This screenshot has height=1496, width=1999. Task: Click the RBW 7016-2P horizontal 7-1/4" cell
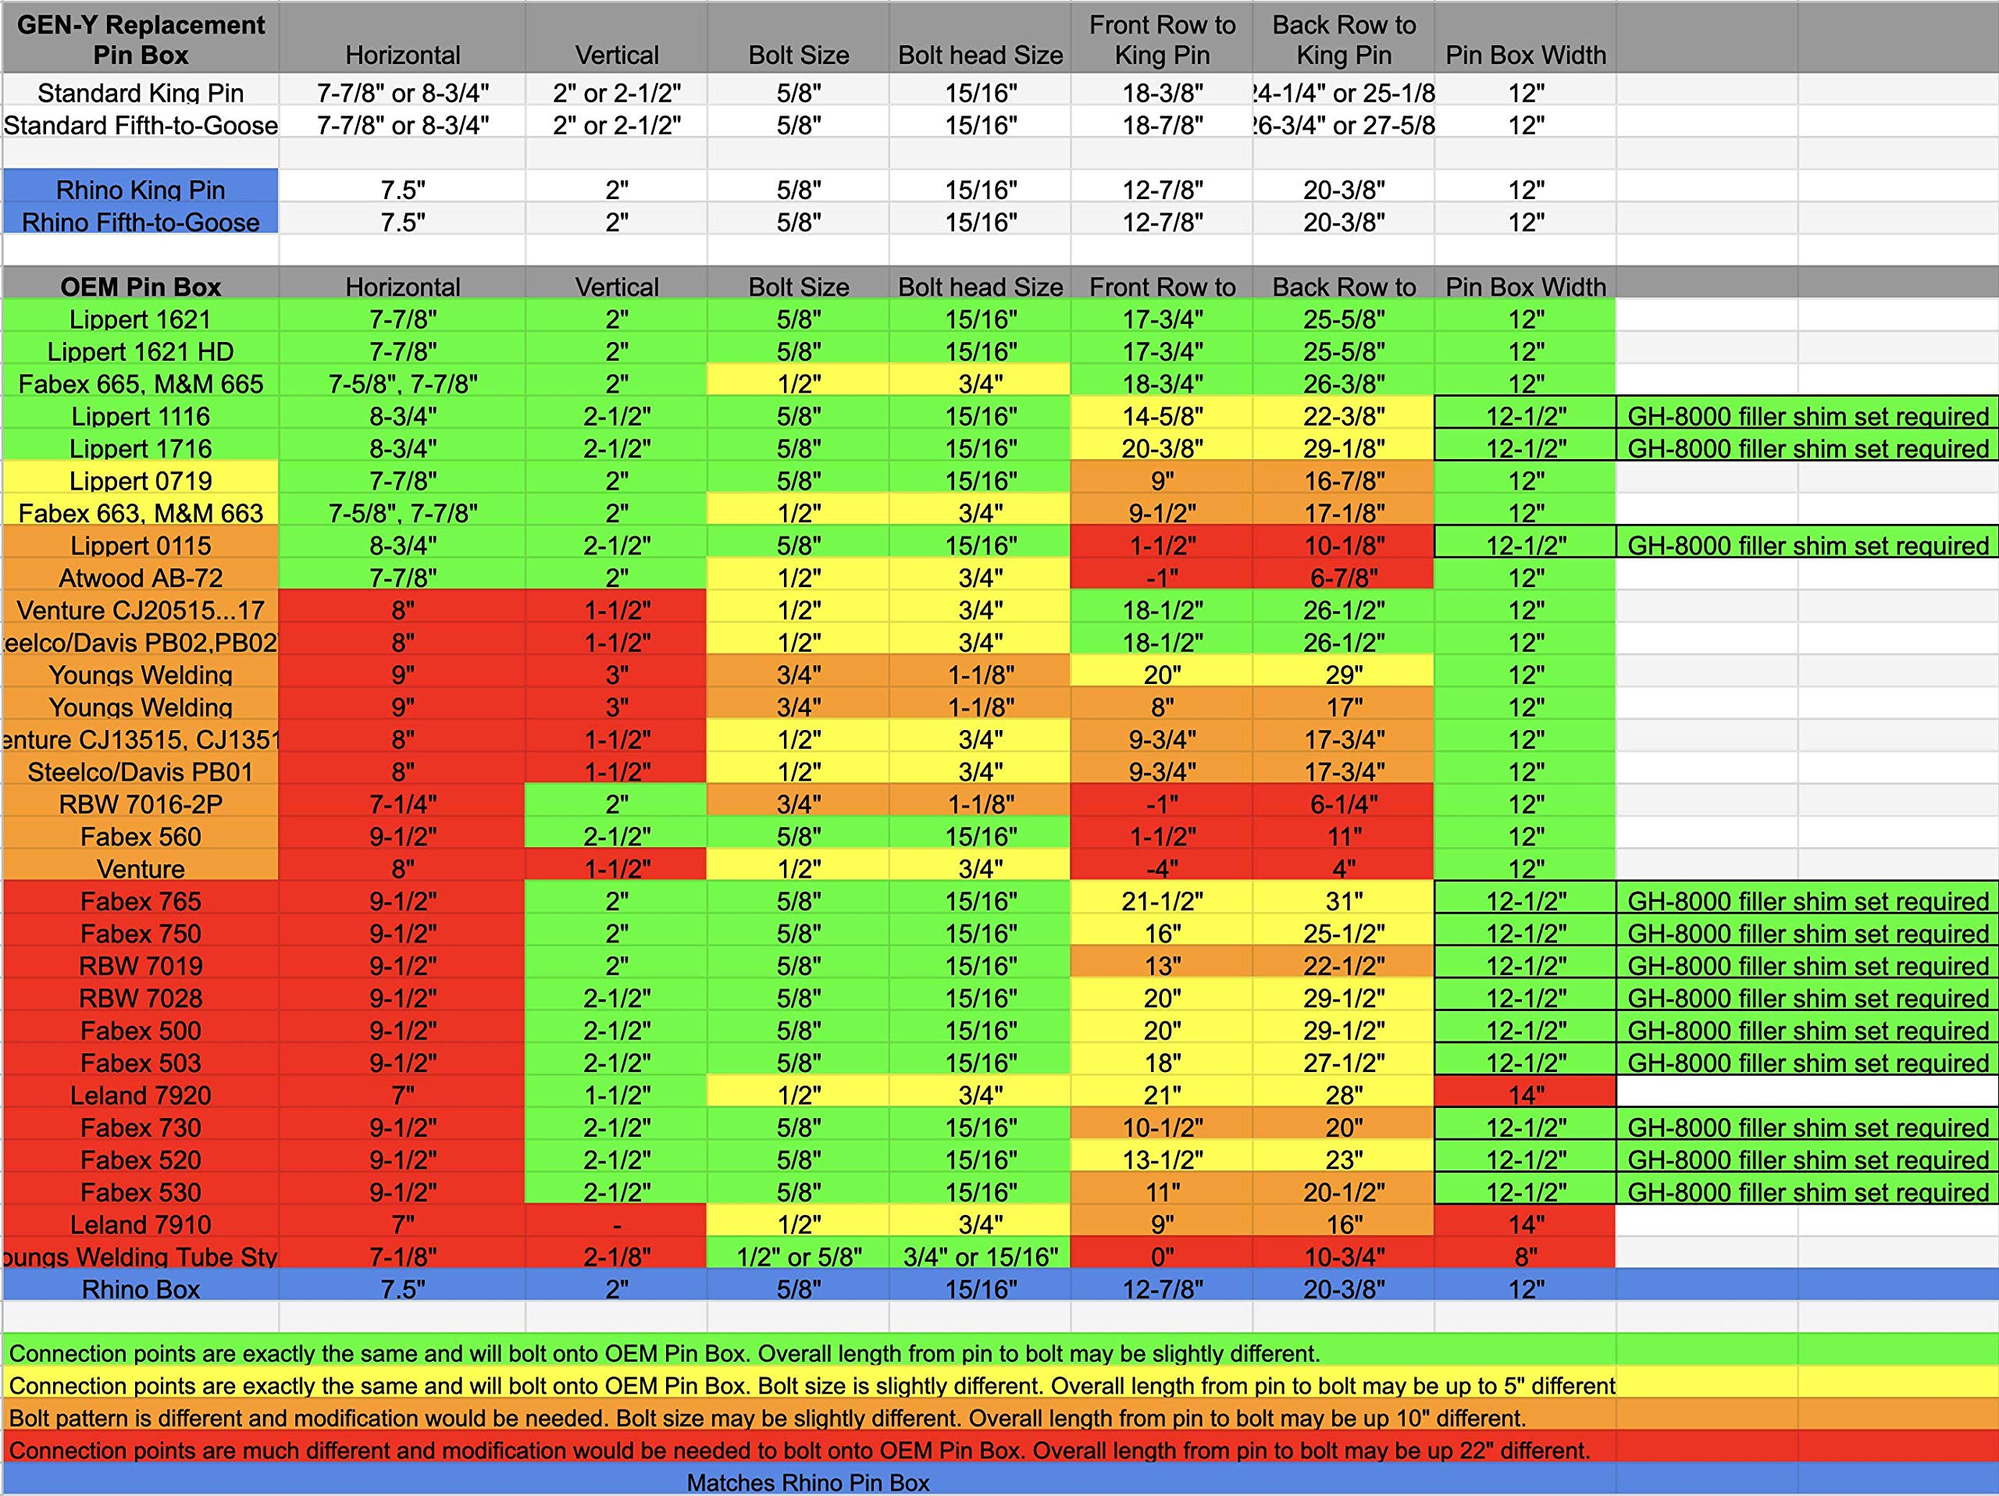(x=402, y=804)
